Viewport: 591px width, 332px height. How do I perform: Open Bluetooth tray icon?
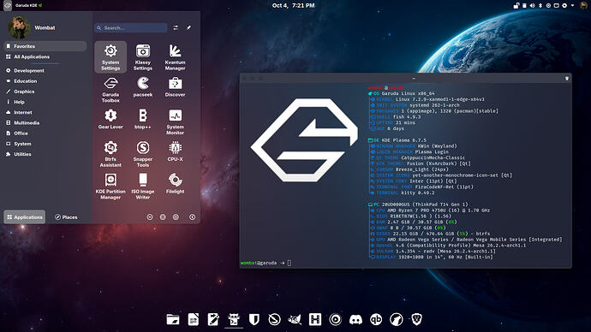[540, 6]
